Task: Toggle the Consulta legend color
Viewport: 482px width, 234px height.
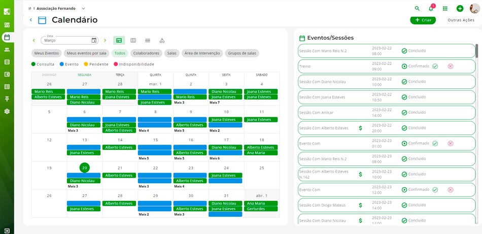Action: (x=33, y=64)
